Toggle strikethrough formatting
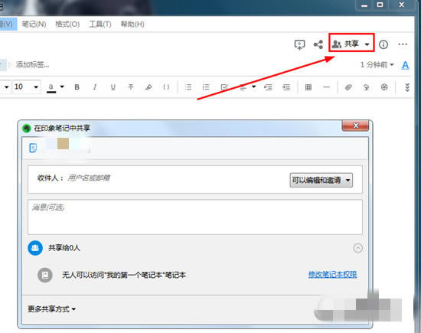Image resolution: width=421 pixels, height=333 pixels. (x=131, y=87)
